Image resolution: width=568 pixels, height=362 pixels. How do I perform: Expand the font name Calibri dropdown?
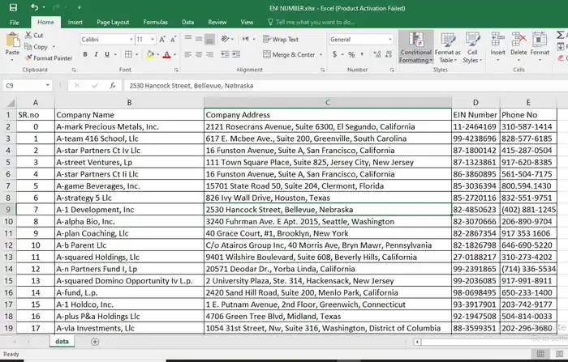point(131,40)
